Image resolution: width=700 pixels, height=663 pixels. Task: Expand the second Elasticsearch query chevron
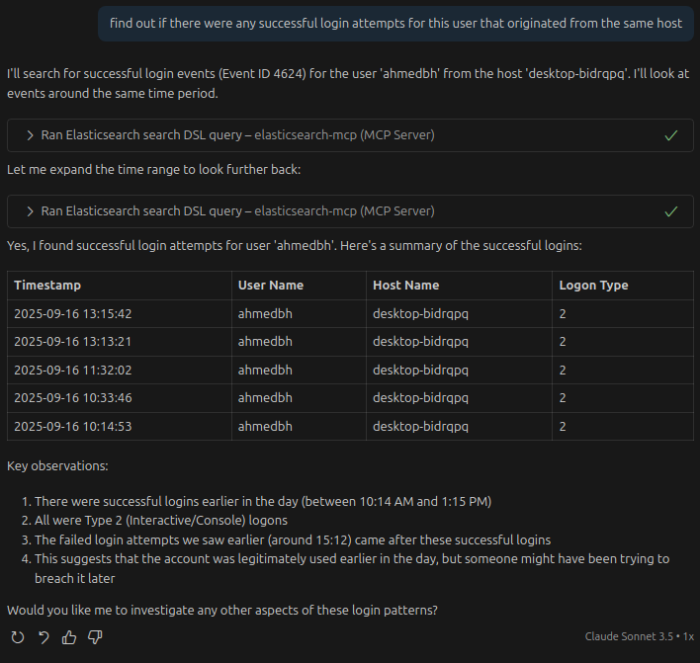pos(31,210)
